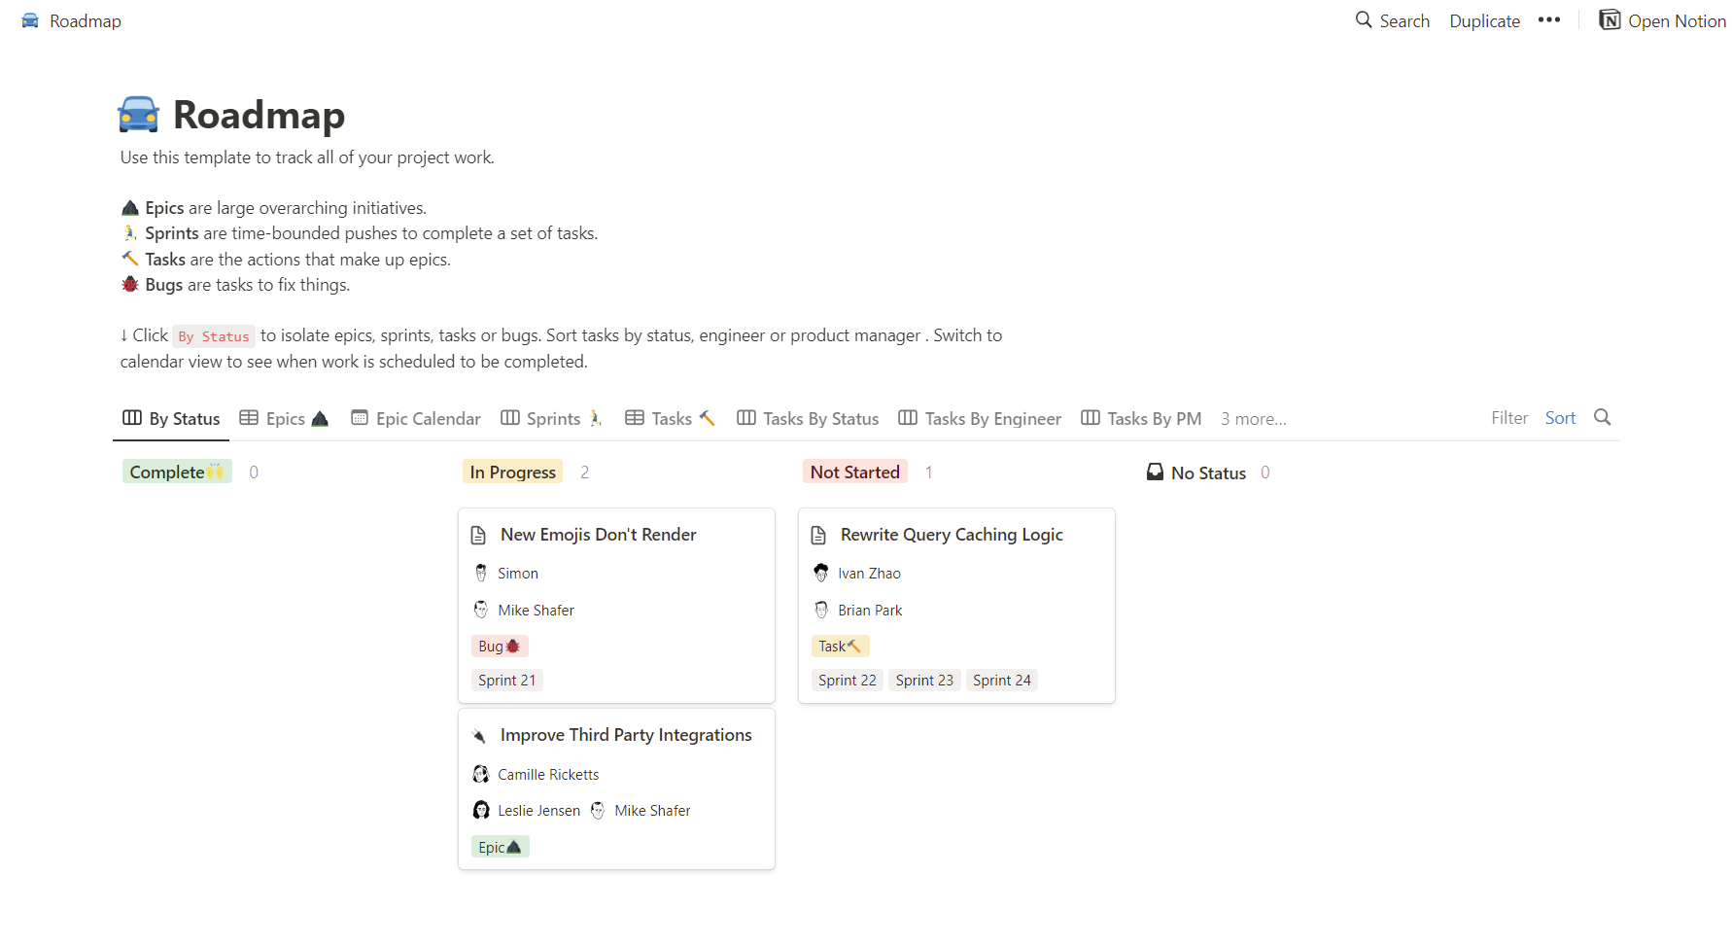Click Ivan Zhao's avatar on the caching card
Screen dimensions: 1732x945
point(821,573)
